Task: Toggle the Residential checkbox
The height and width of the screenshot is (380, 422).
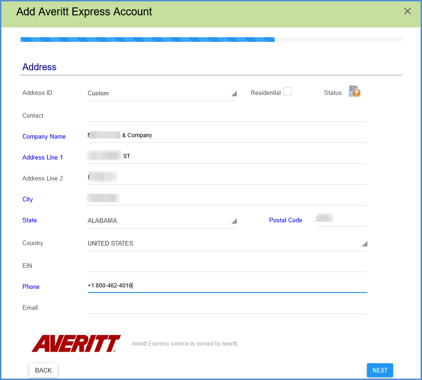Action: pyautogui.click(x=287, y=92)
